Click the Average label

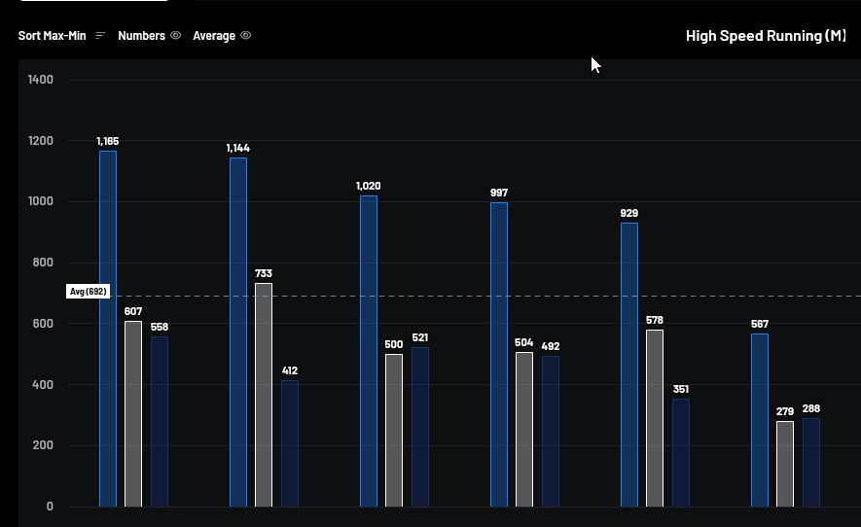214,36
